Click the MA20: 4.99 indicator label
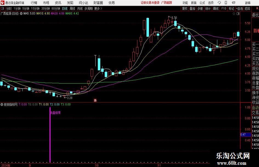 point(58,13)
